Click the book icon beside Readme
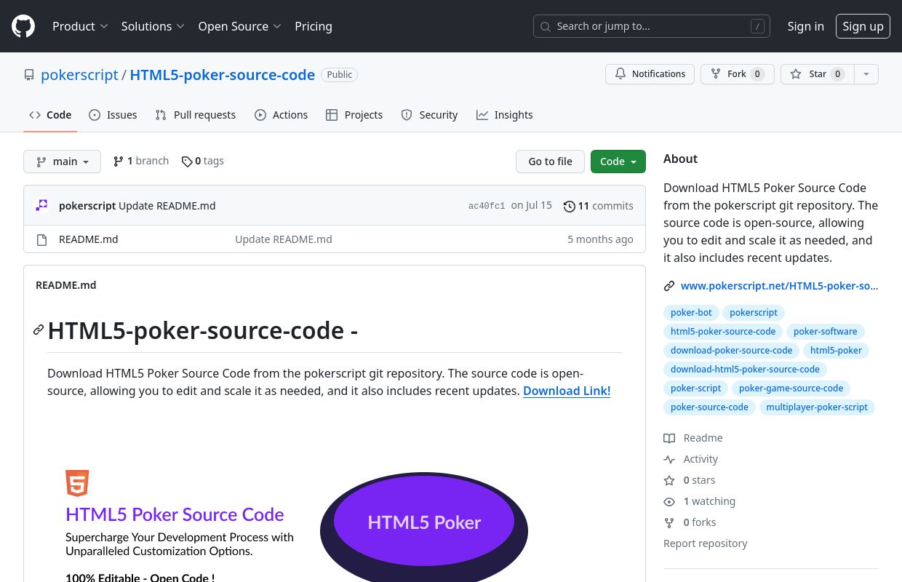The height and width of the screenshot is (582, 902). click(x=669, y=438)
